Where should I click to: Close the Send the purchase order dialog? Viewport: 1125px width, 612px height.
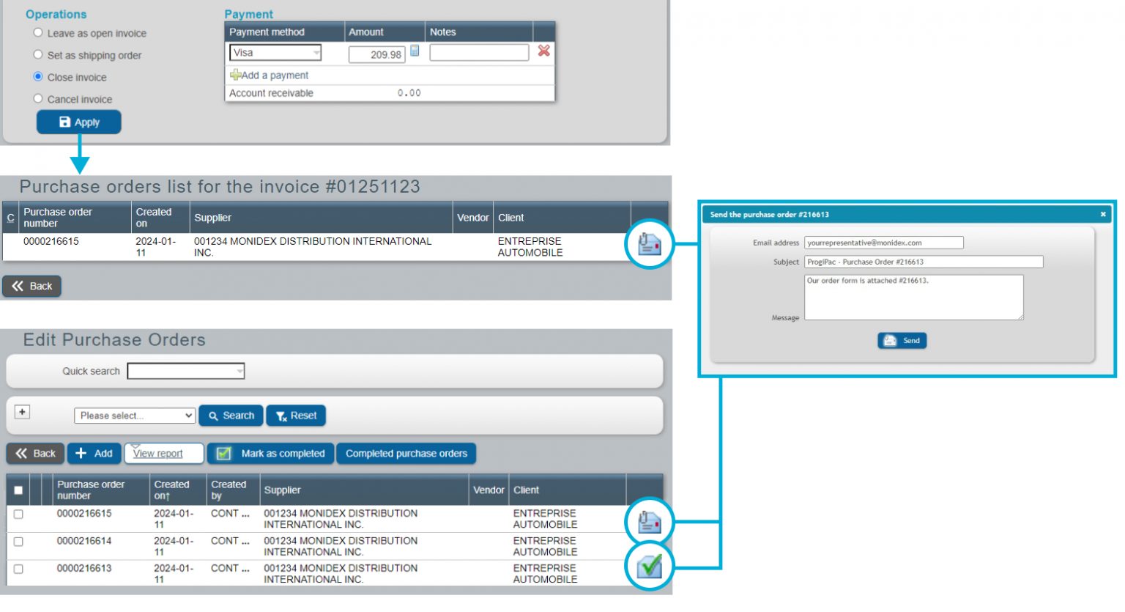tap(1103, 215)
